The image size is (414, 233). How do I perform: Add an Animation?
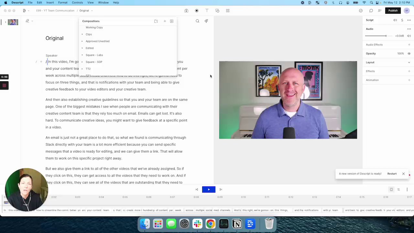tap(409, 80)
